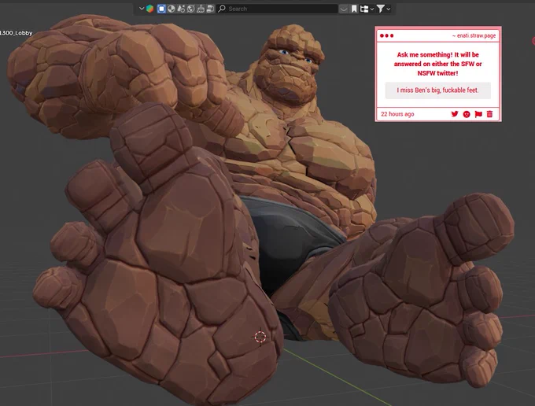535x406 pixels.
Task: Click the red flag report icon
Action: tap(478, 114)
